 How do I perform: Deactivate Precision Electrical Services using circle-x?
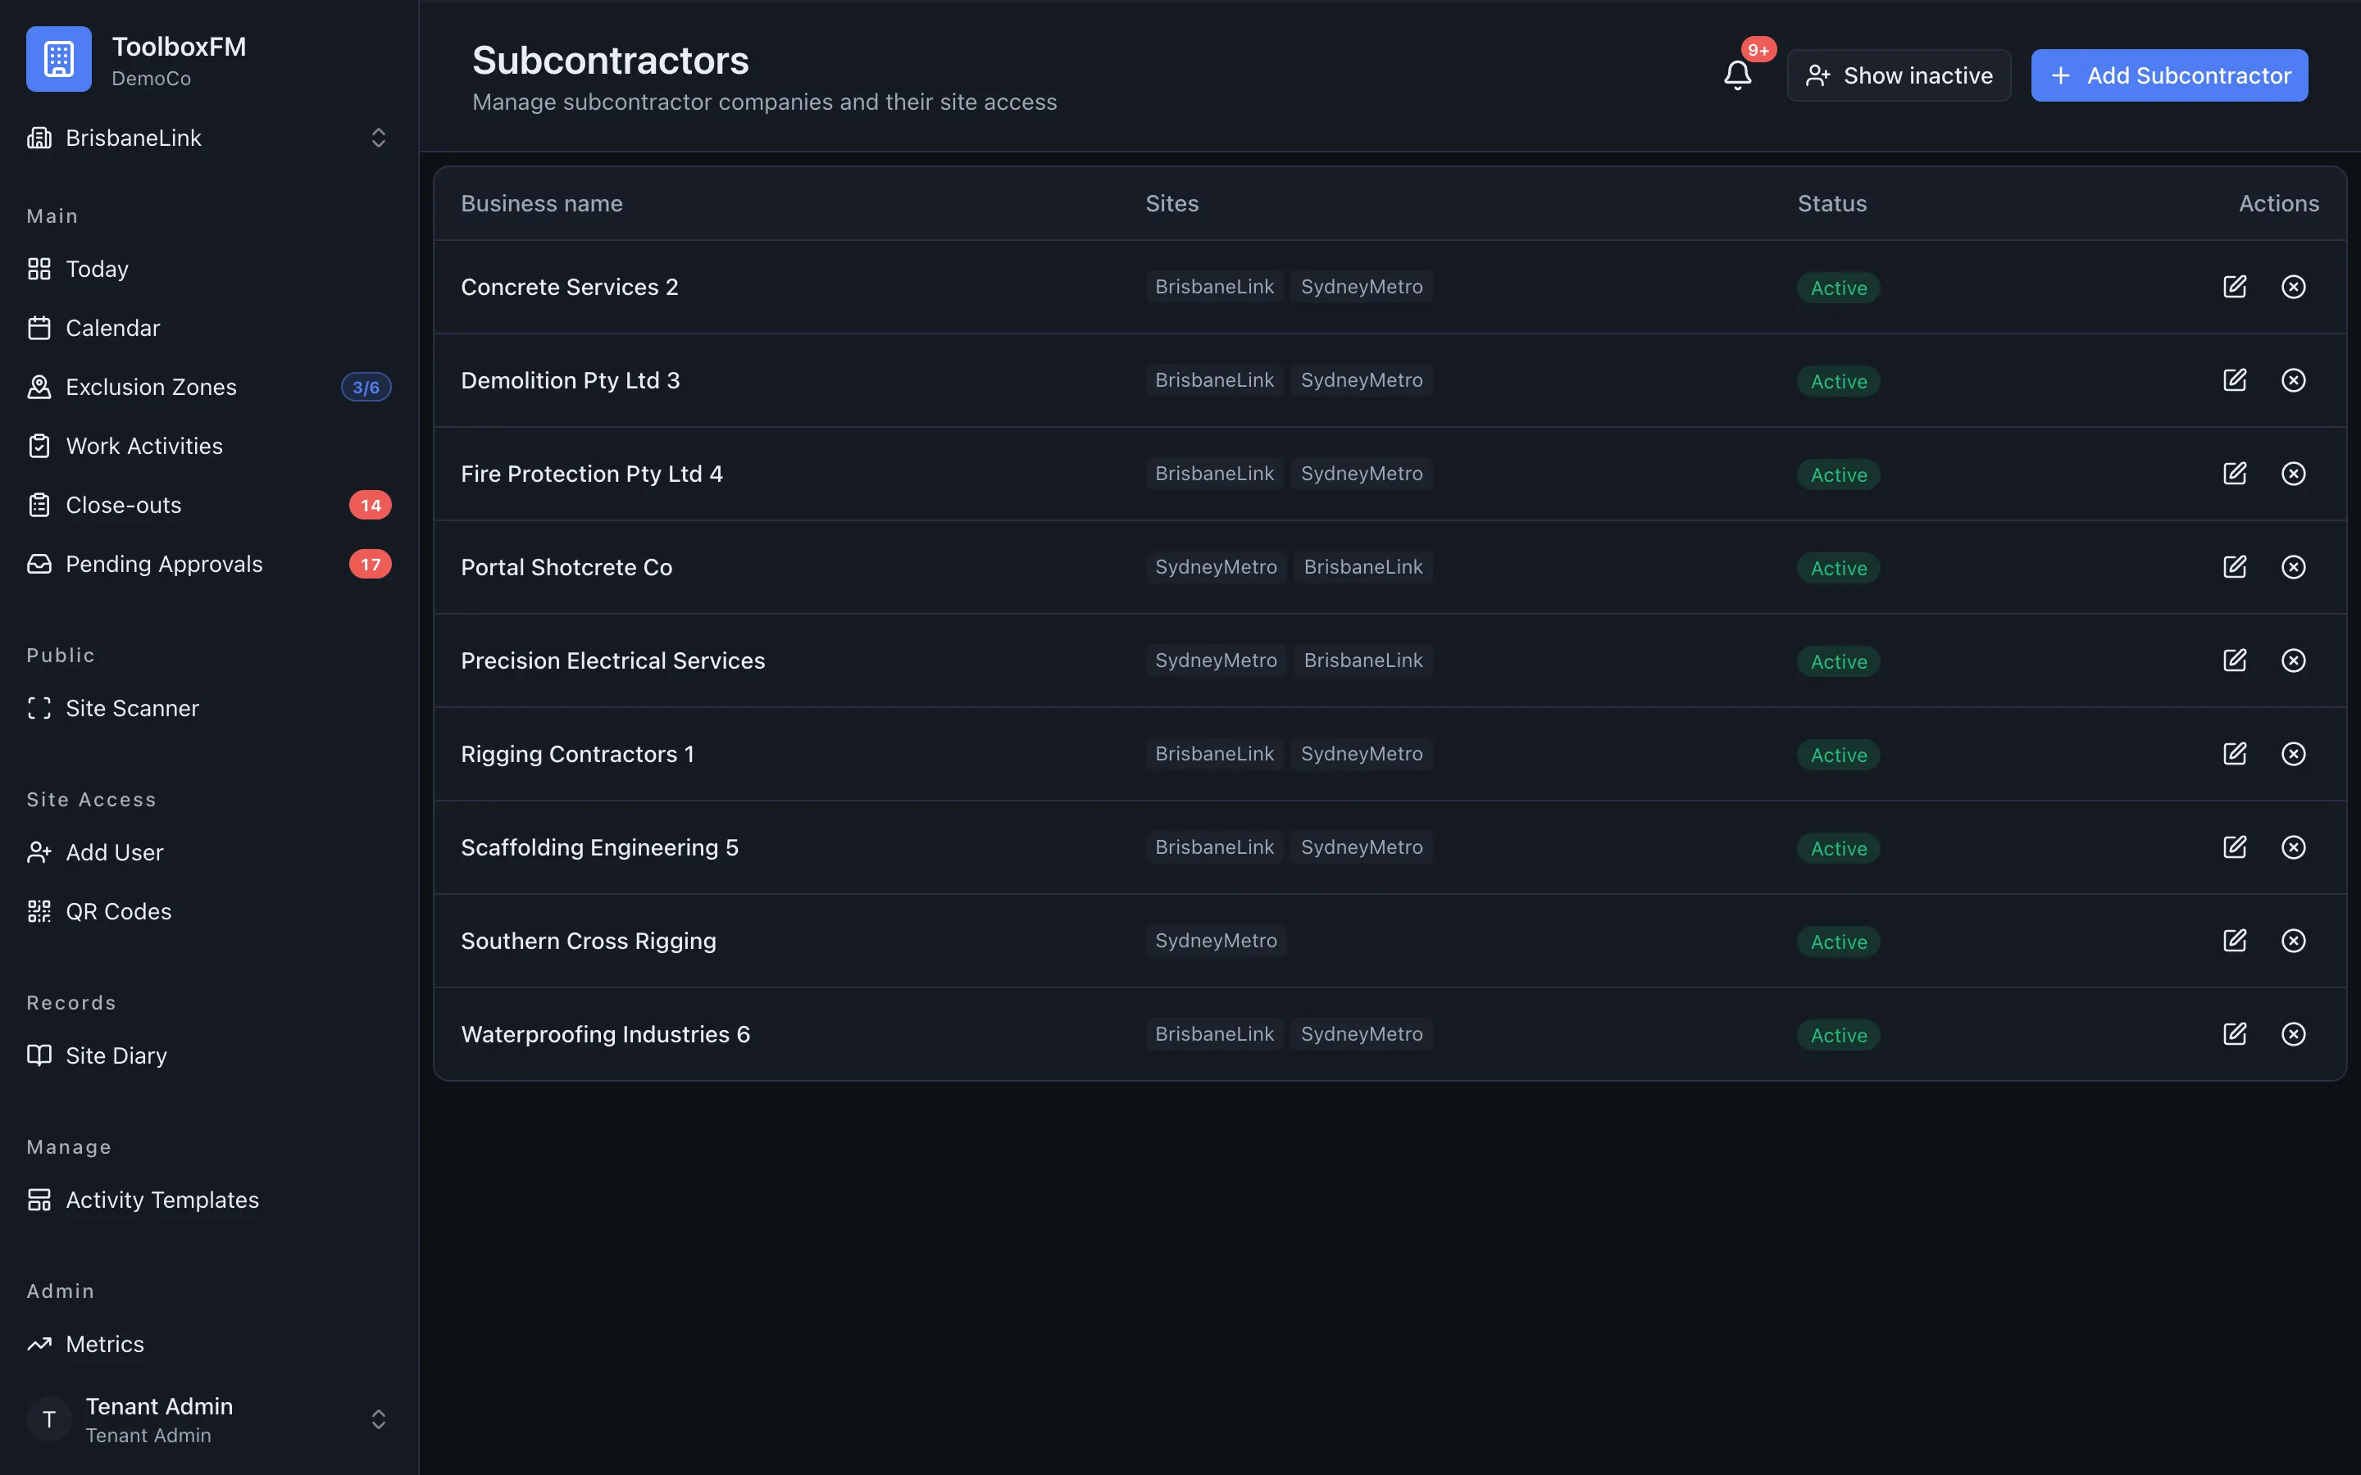(x=2293, y=660)
